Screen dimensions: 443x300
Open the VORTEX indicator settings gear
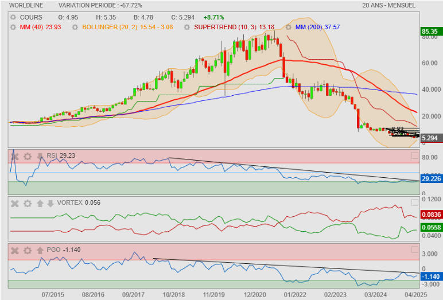[x=28, y=204]
